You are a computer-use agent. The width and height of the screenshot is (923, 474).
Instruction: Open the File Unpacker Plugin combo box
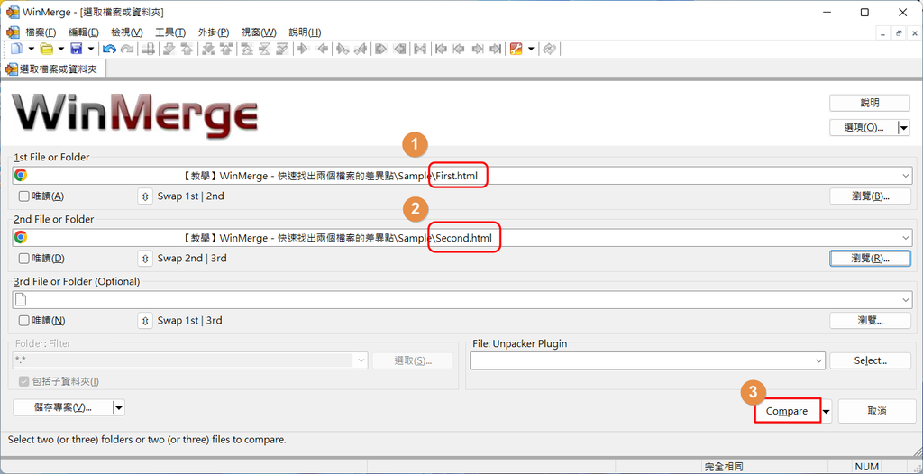pyautogui.click(x=647, y=360)
